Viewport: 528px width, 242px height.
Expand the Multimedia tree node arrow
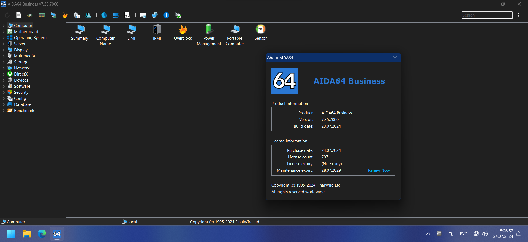click(x=4, y=56)
